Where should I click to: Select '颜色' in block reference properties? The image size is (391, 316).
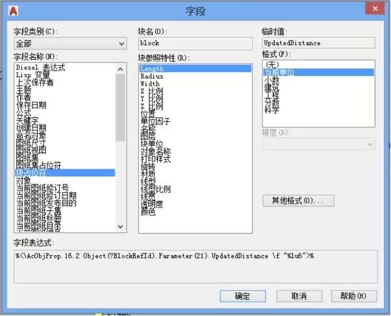tap(148, 212)
